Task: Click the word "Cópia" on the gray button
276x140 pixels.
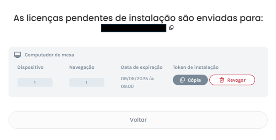Action: [x=194, y=80]
